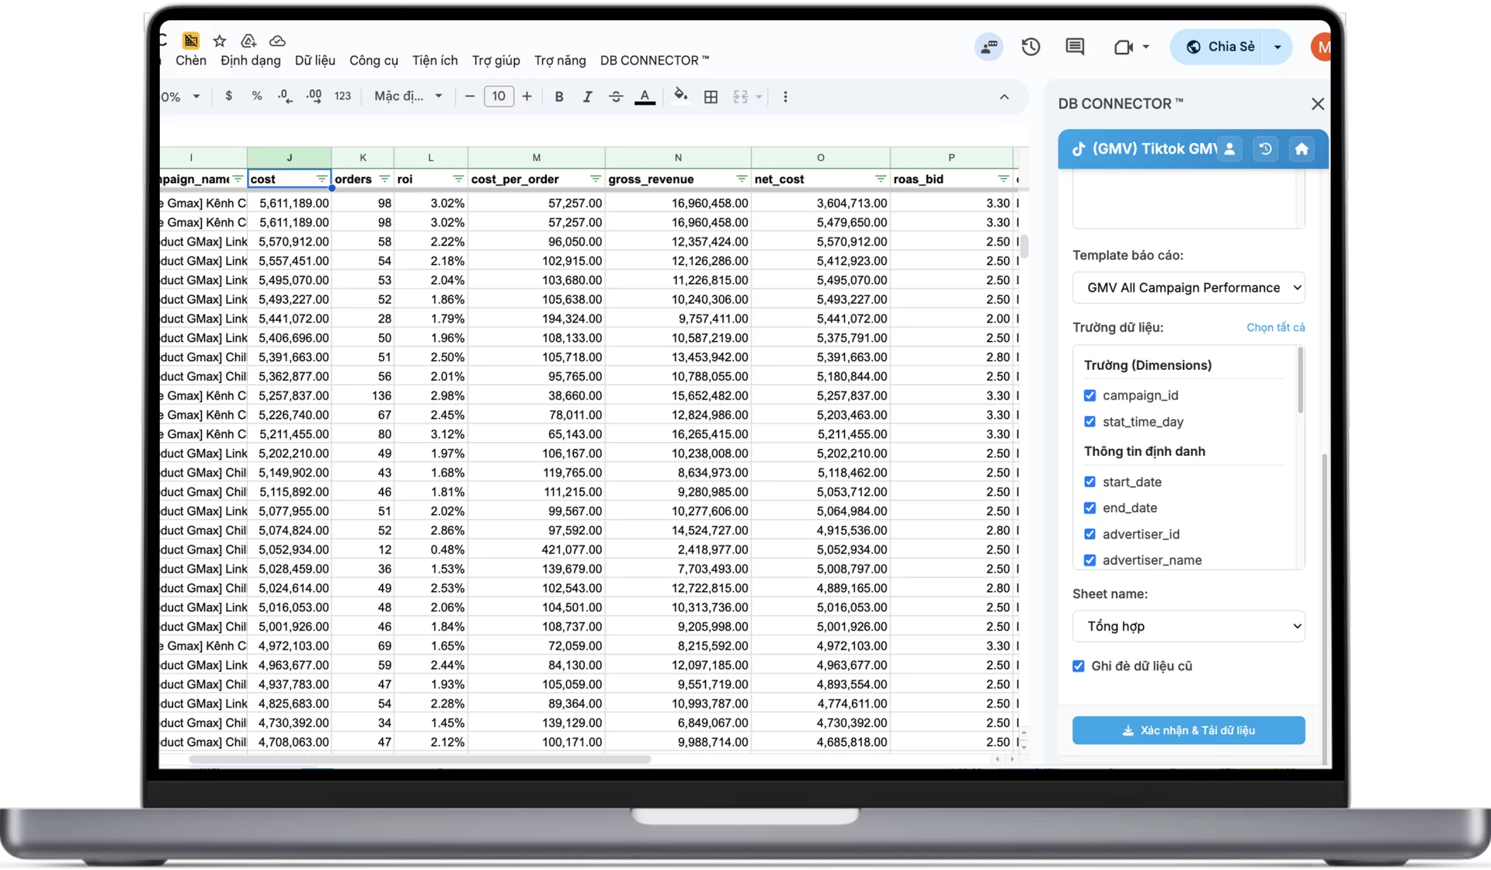1491x870 pixels.
Task: Click Xác nhận & Tải dữ liệu button
Action: coord(1188,731)
